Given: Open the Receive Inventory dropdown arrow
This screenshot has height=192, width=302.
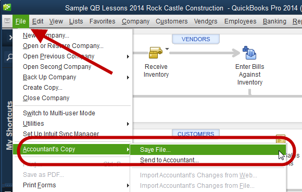Looking at the screenshot, I should point(167,49).
